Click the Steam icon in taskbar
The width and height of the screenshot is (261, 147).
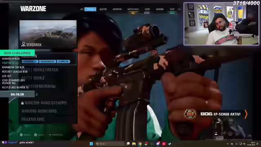coord(170,144)
